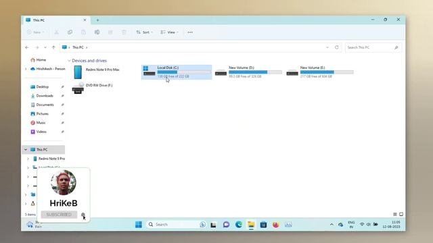433x243 pixels.
Task: Select New Volume (D:) drive
Action: (248, 72)
